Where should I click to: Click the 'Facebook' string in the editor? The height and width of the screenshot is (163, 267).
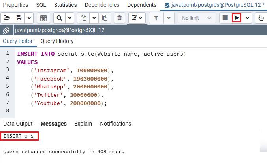point(50,79)
